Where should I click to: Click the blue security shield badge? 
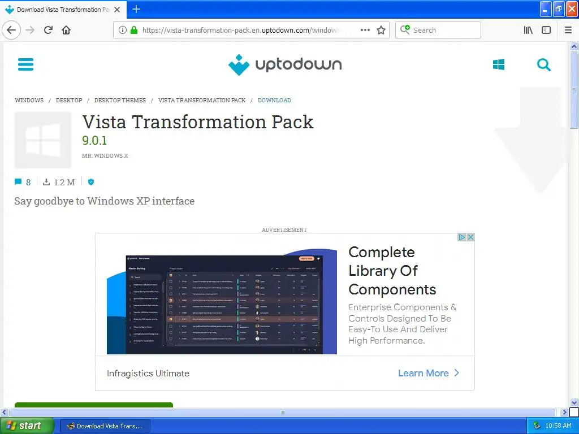pos(91,182)
